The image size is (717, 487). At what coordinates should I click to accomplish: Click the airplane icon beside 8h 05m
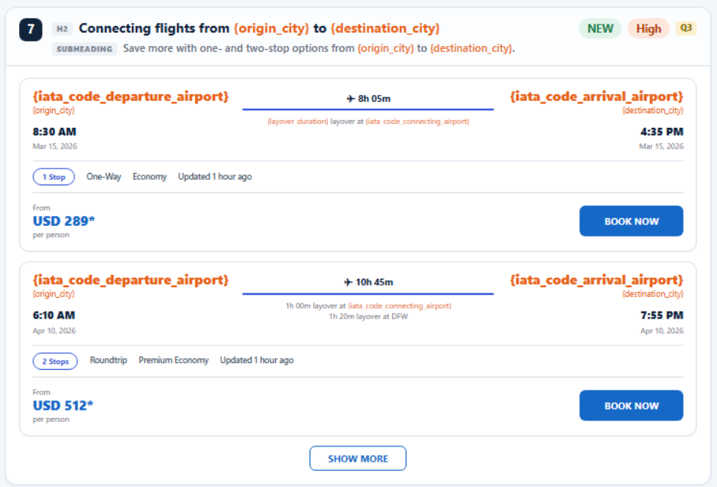(x=351, y=99)
